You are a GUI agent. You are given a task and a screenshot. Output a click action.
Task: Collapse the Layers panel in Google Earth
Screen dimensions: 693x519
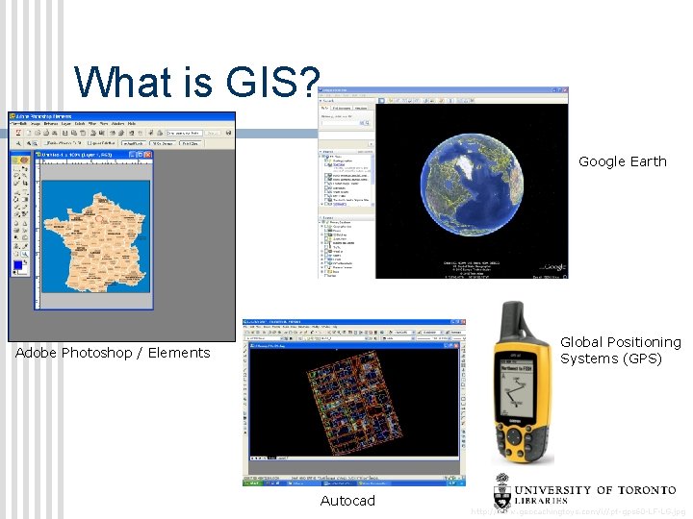[x=321, y=218]
